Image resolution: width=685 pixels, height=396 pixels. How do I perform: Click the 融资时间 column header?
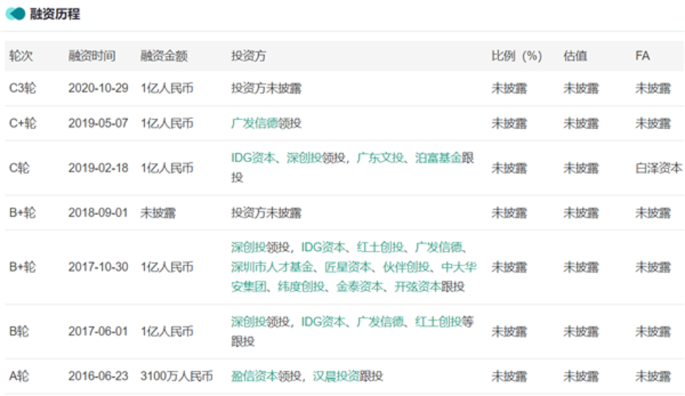pos(92,56)
